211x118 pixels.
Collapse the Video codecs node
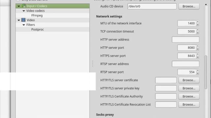click(24, 11)
